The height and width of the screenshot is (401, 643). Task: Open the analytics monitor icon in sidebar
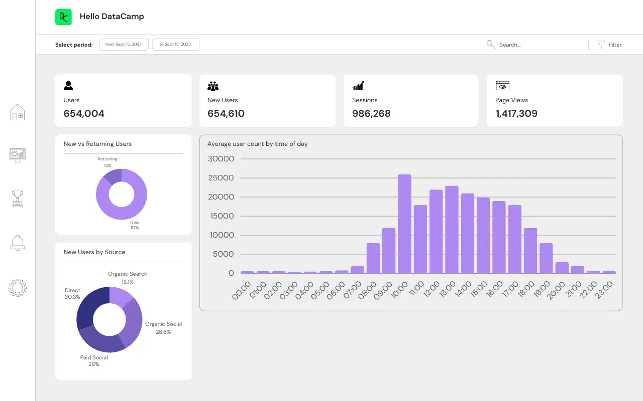coord(18,155)
